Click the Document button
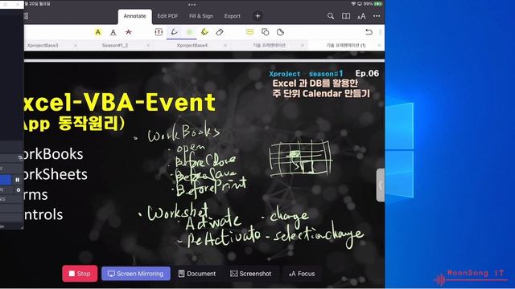 (197, 274)
